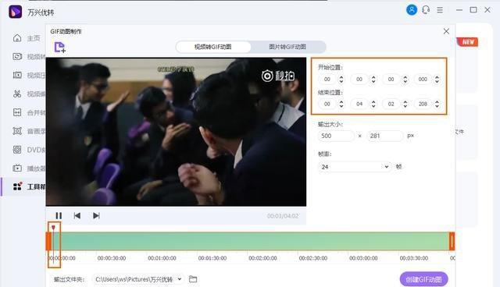This screenshot has width=500, height=287.
Task: Adjust start position milliseconds stepper
Action: click(x=437, y=80)
